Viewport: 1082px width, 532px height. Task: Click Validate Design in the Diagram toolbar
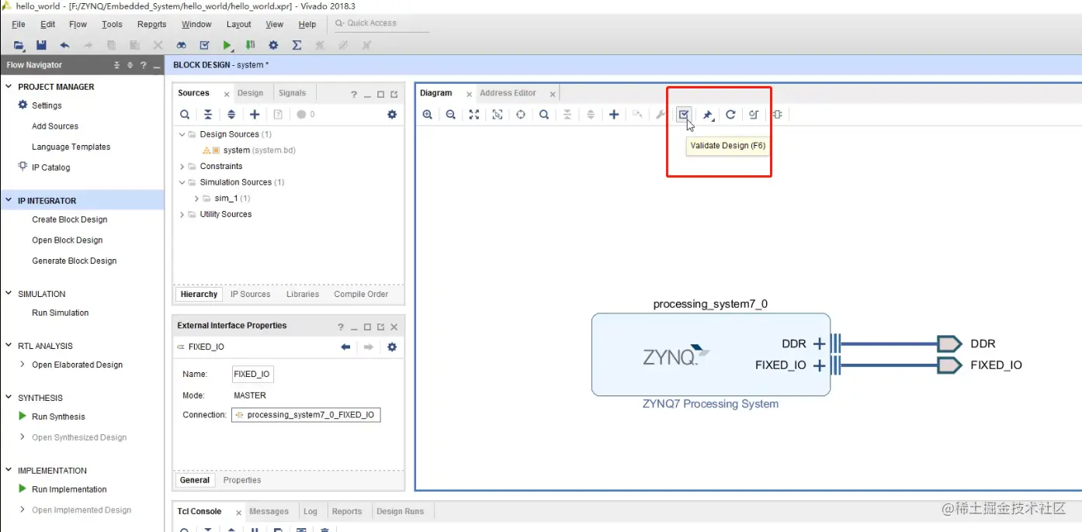coord(684,115)
